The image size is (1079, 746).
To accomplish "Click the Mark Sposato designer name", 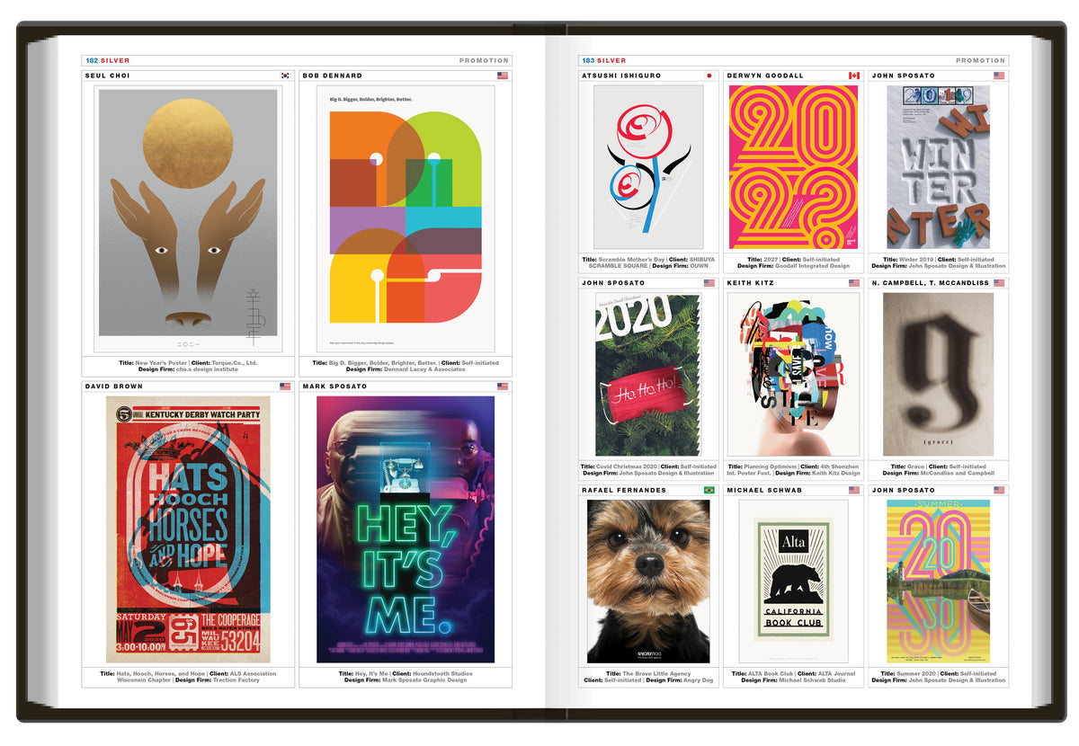I will click(333, 386).
